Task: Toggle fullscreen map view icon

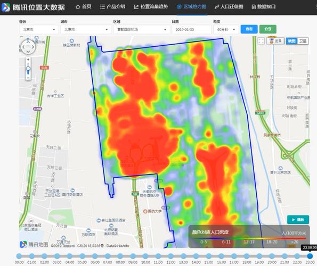Action: pyautogui.click(x=261, y=41)
